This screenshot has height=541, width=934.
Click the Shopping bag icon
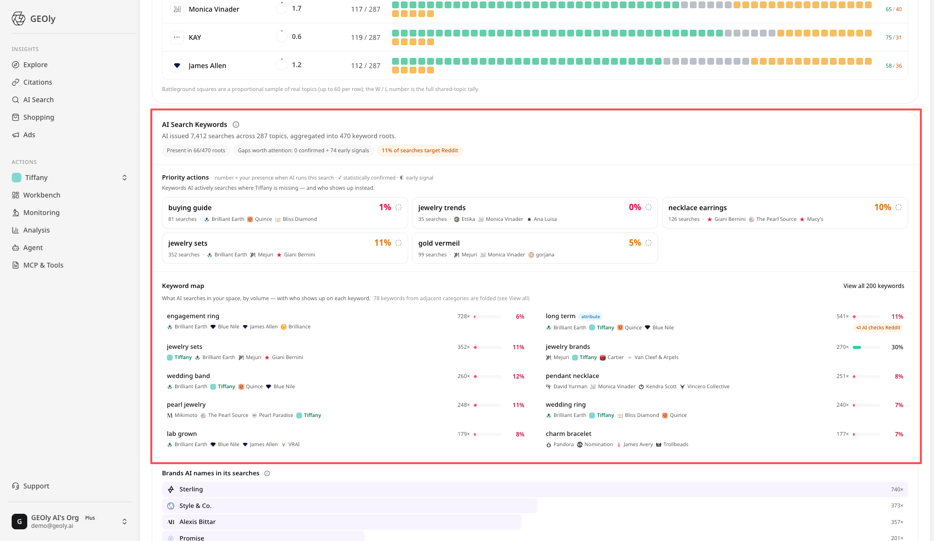pyautogui.click(x=16, y=117)
